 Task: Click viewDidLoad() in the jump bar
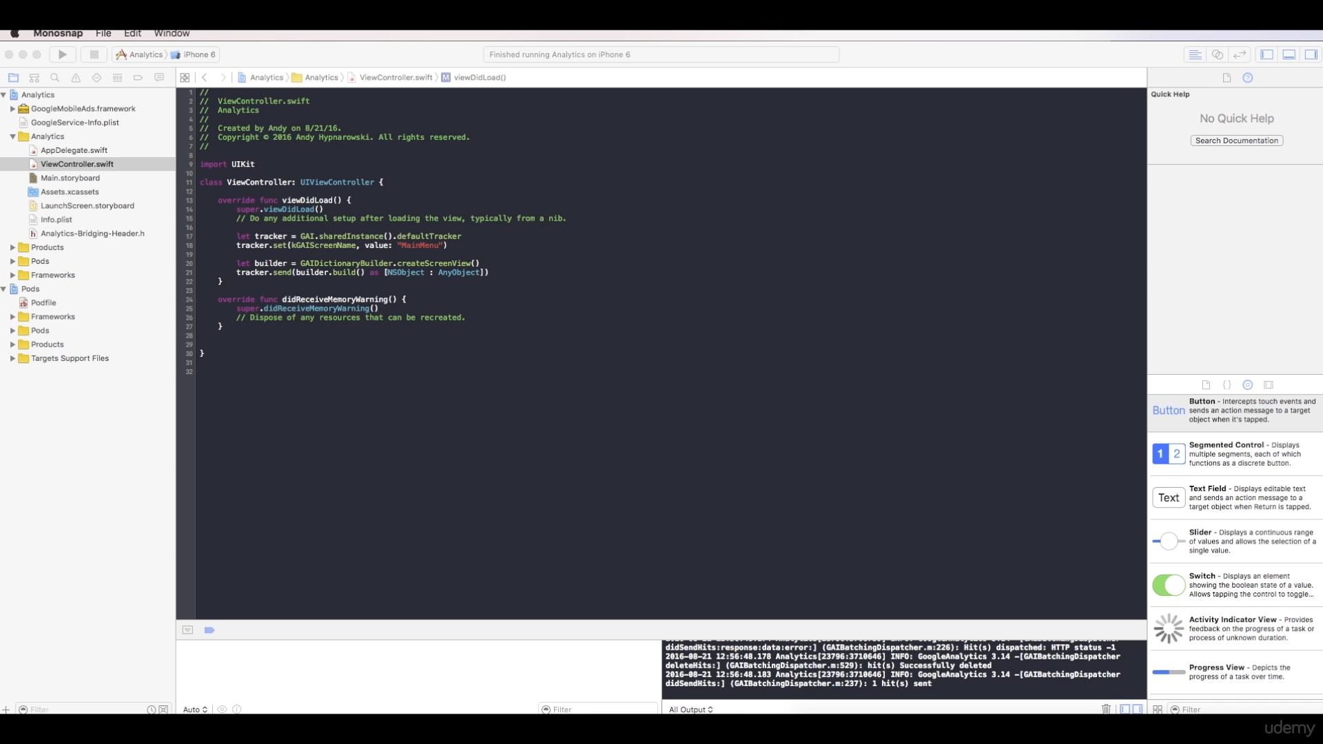473,78
